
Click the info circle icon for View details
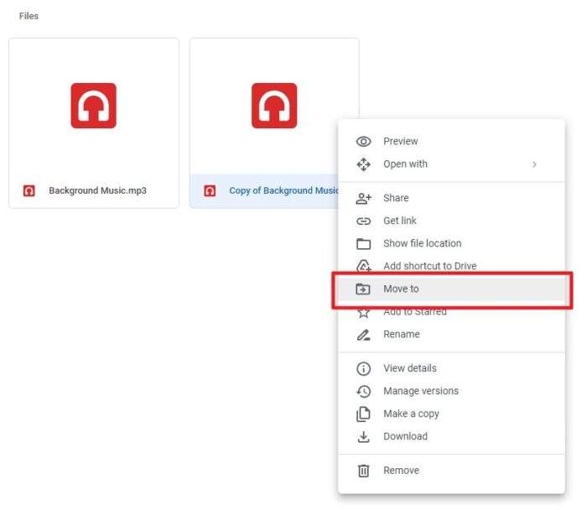[x=363, y=368]
